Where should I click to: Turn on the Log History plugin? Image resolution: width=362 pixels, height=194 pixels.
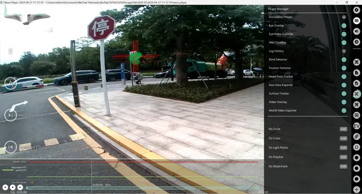point(344,51)
